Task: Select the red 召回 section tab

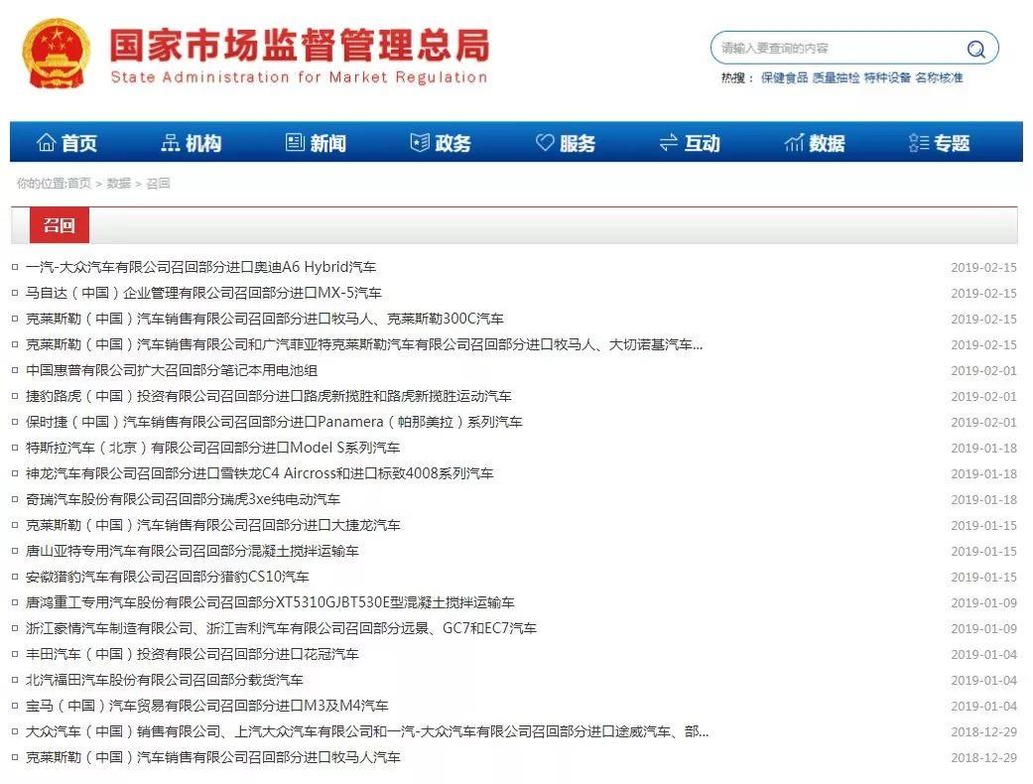Action: coord(60,225)
